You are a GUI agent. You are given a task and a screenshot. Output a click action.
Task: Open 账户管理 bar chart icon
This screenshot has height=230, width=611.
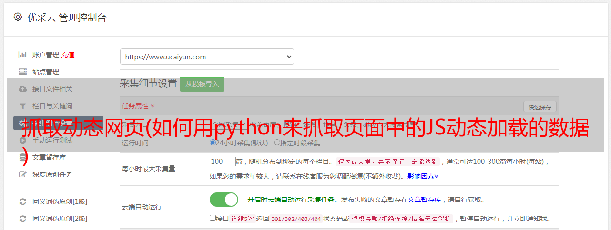tap(22, 55)
